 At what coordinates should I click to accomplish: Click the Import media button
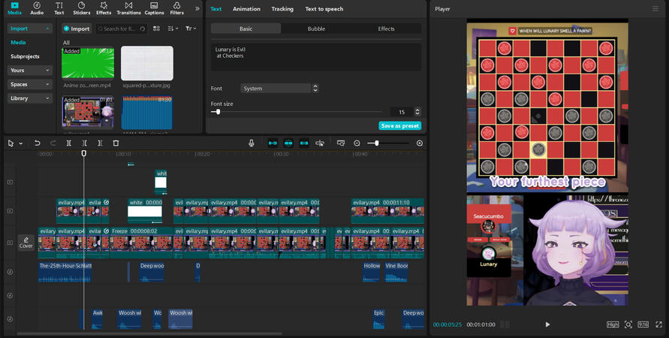click(77, 29)
